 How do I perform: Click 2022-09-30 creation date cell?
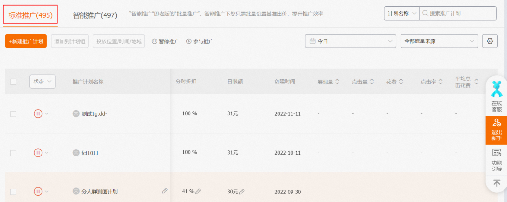click(x=287, y=192)
